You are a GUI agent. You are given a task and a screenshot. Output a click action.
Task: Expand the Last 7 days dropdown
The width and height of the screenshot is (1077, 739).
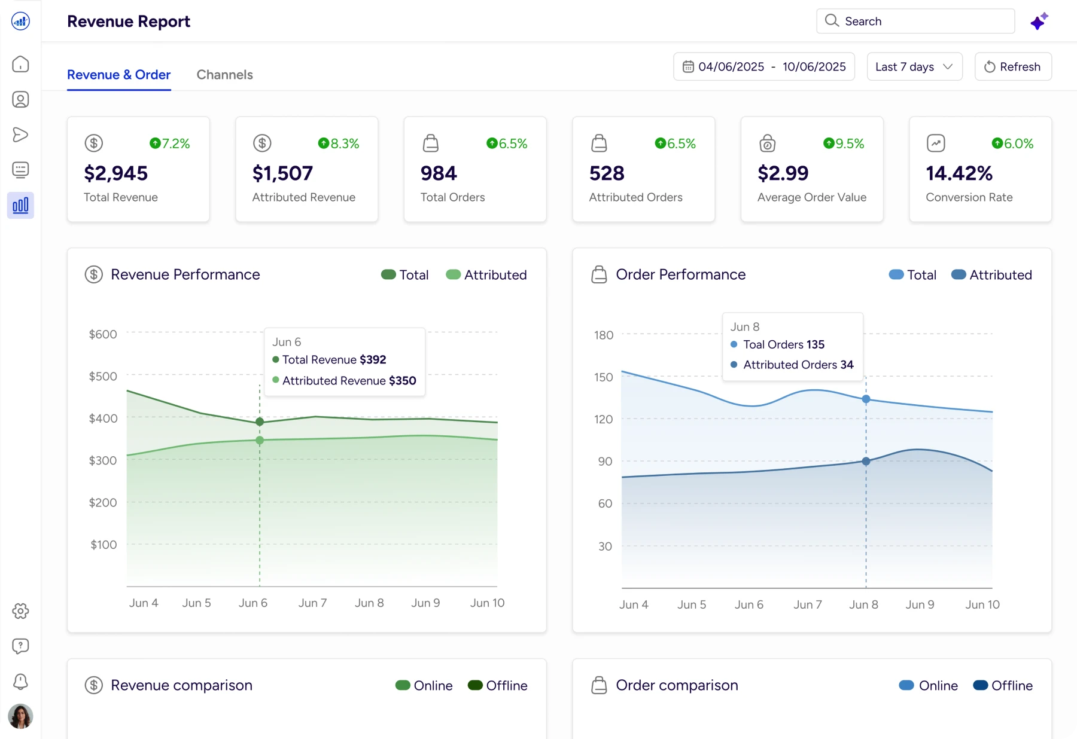coord(914,67)
